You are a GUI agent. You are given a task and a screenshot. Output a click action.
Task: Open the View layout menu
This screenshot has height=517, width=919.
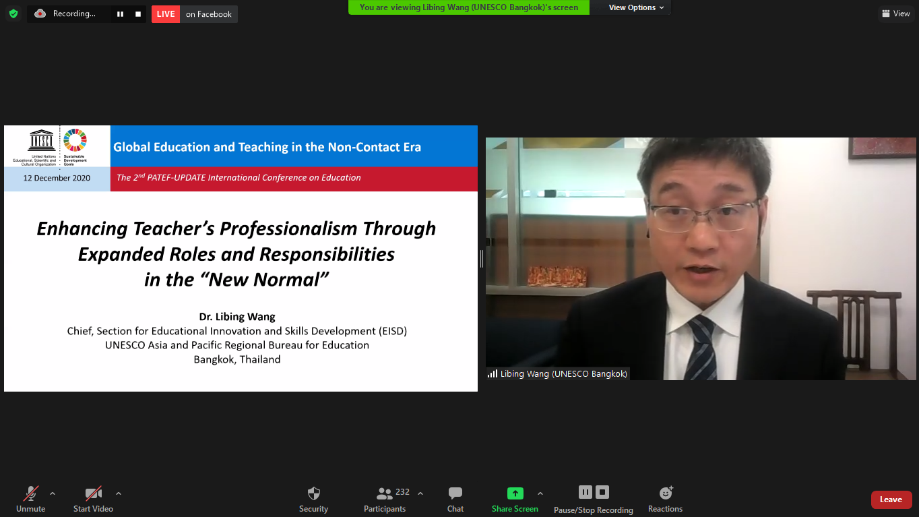coord(895,13)
